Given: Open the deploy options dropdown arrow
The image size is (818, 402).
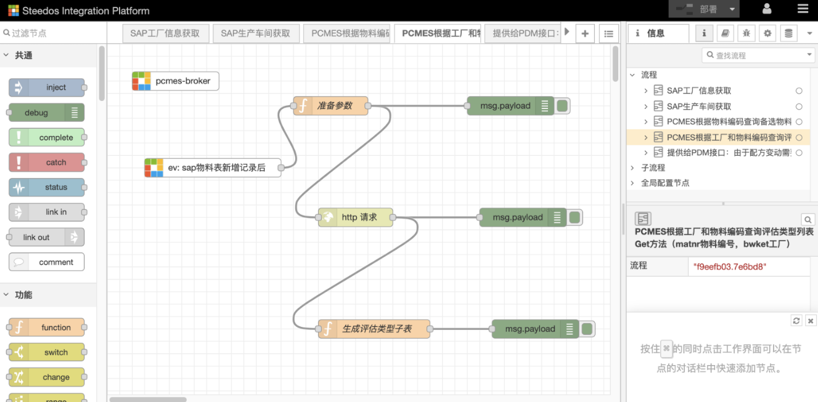Looking at the screenshot, I should click(x=732, y=9).
